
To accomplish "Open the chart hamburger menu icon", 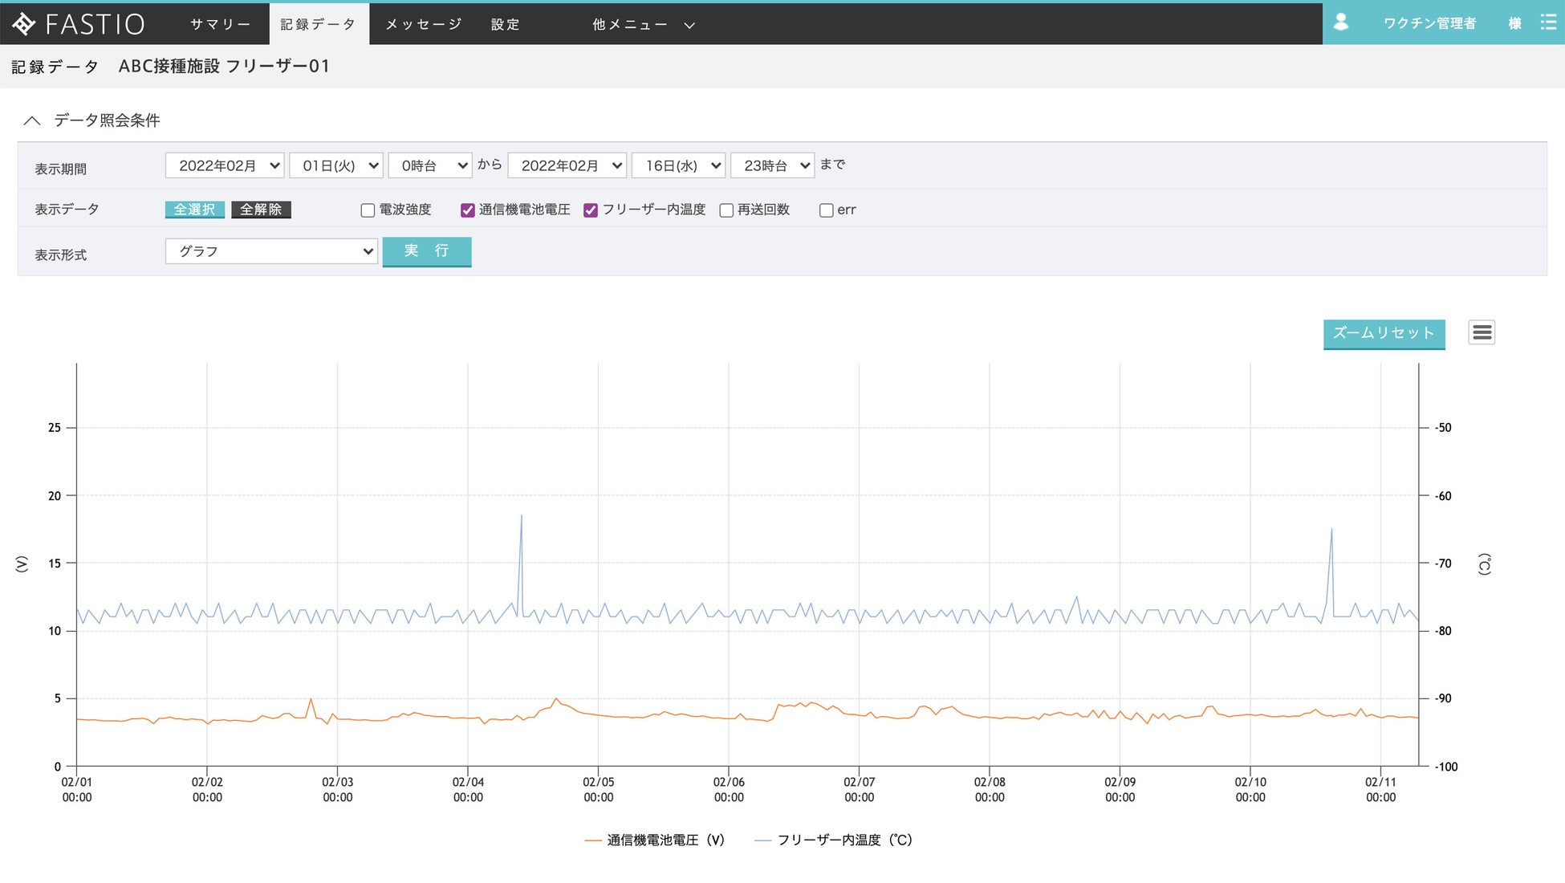I will [1482, 332].
